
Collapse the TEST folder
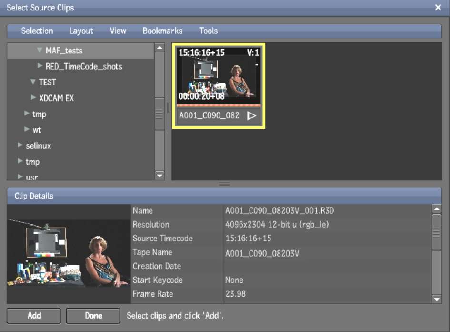click(33, 82)
